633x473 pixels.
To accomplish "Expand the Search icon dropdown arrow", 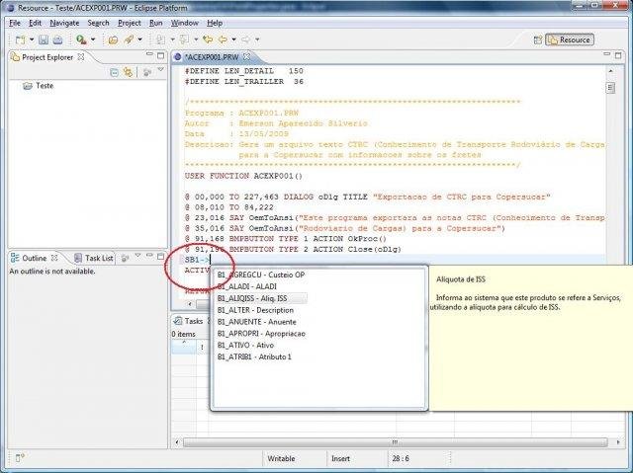I will pos(140,39).
